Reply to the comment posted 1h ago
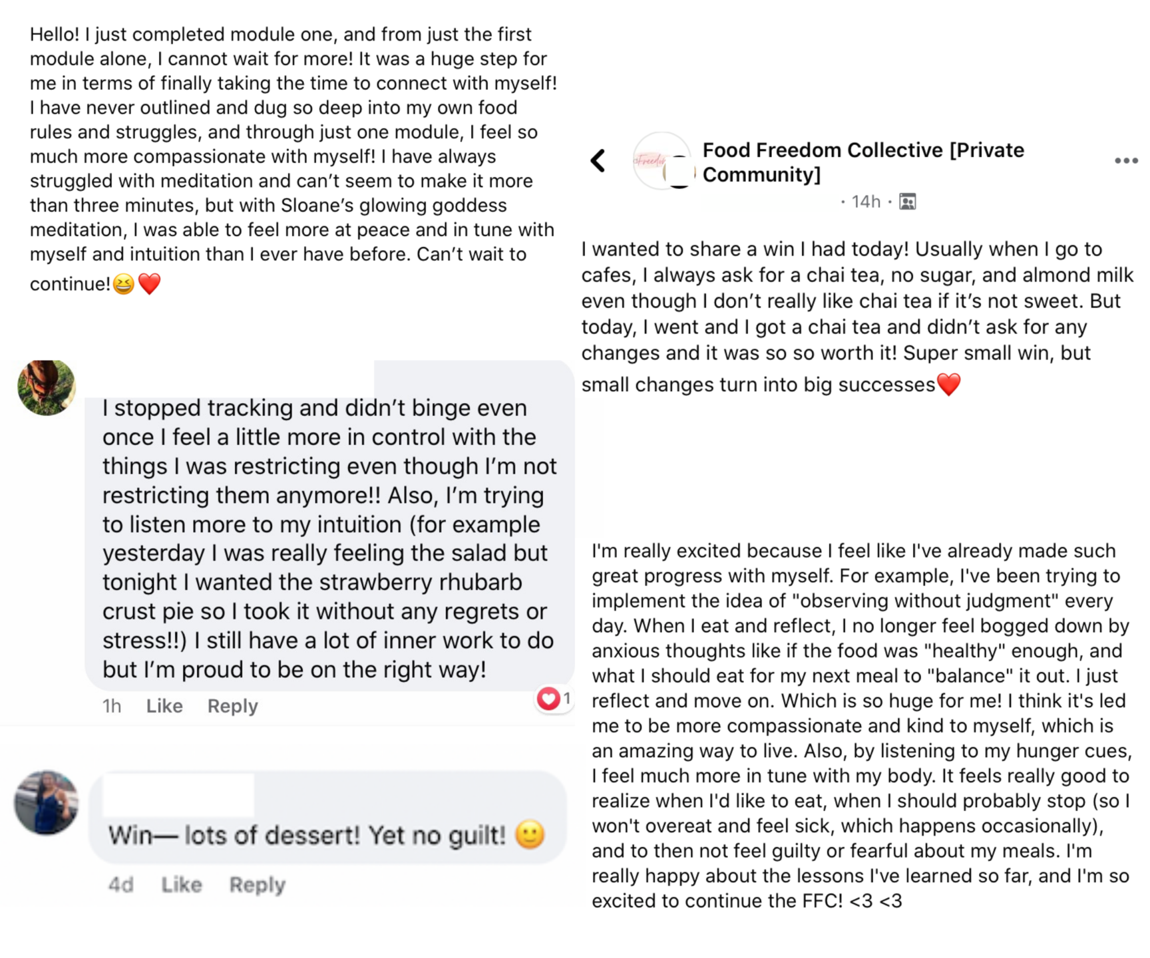This screenshot has width=1150, height=958. (x=232, y=706)
